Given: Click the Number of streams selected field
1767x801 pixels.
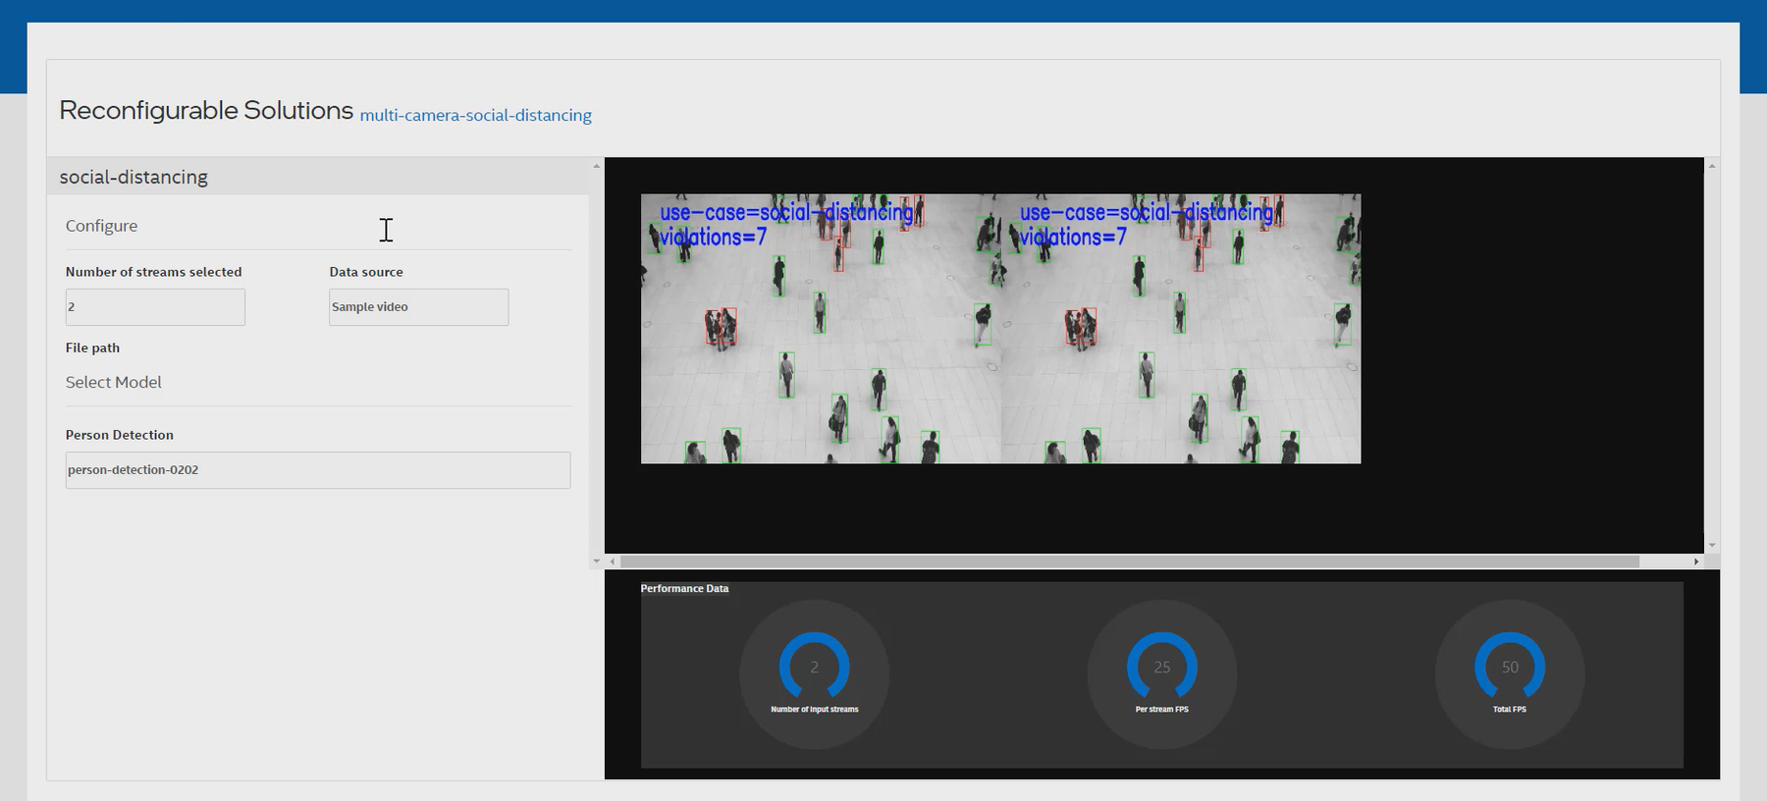Looking at the screenshot, I should 155,307.
